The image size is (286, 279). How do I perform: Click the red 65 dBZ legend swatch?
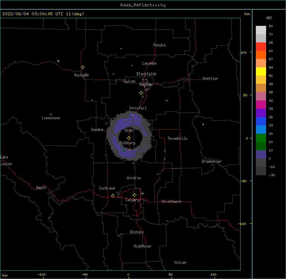(261, 47)
